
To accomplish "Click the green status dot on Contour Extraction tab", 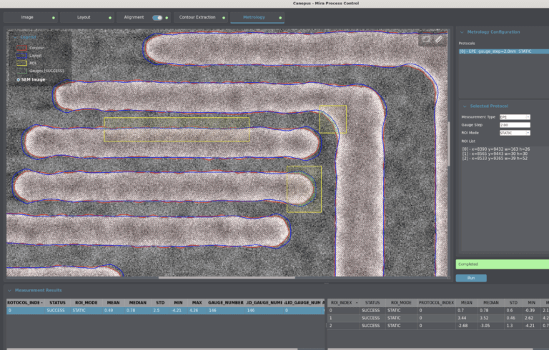I will pos(224,18).
